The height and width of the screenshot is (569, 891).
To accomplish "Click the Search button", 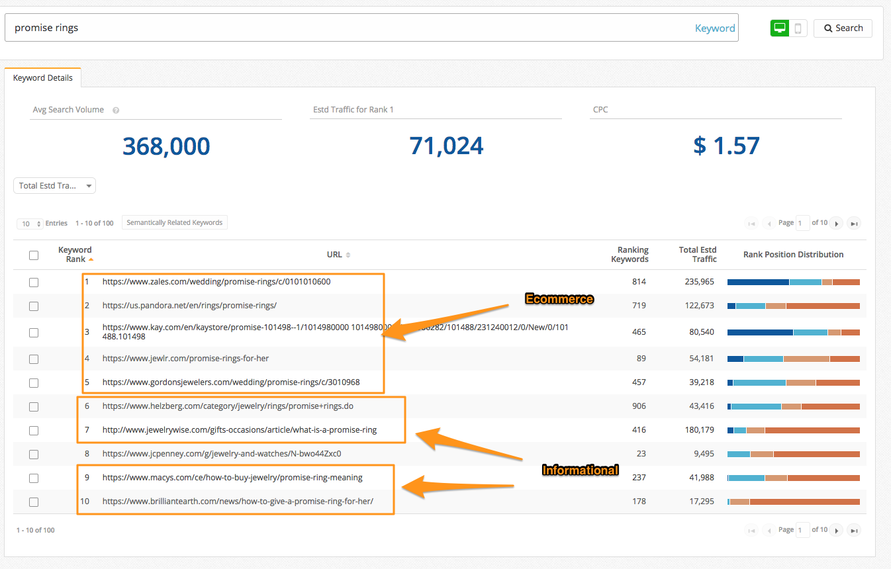I will point(843,28).
